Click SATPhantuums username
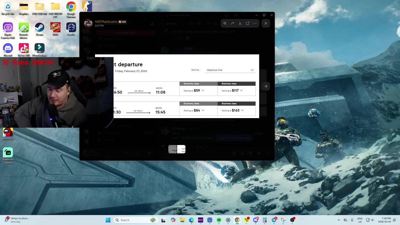Viewport: 400px width, 225px height. pyautogui.click(x=106, y=22)
